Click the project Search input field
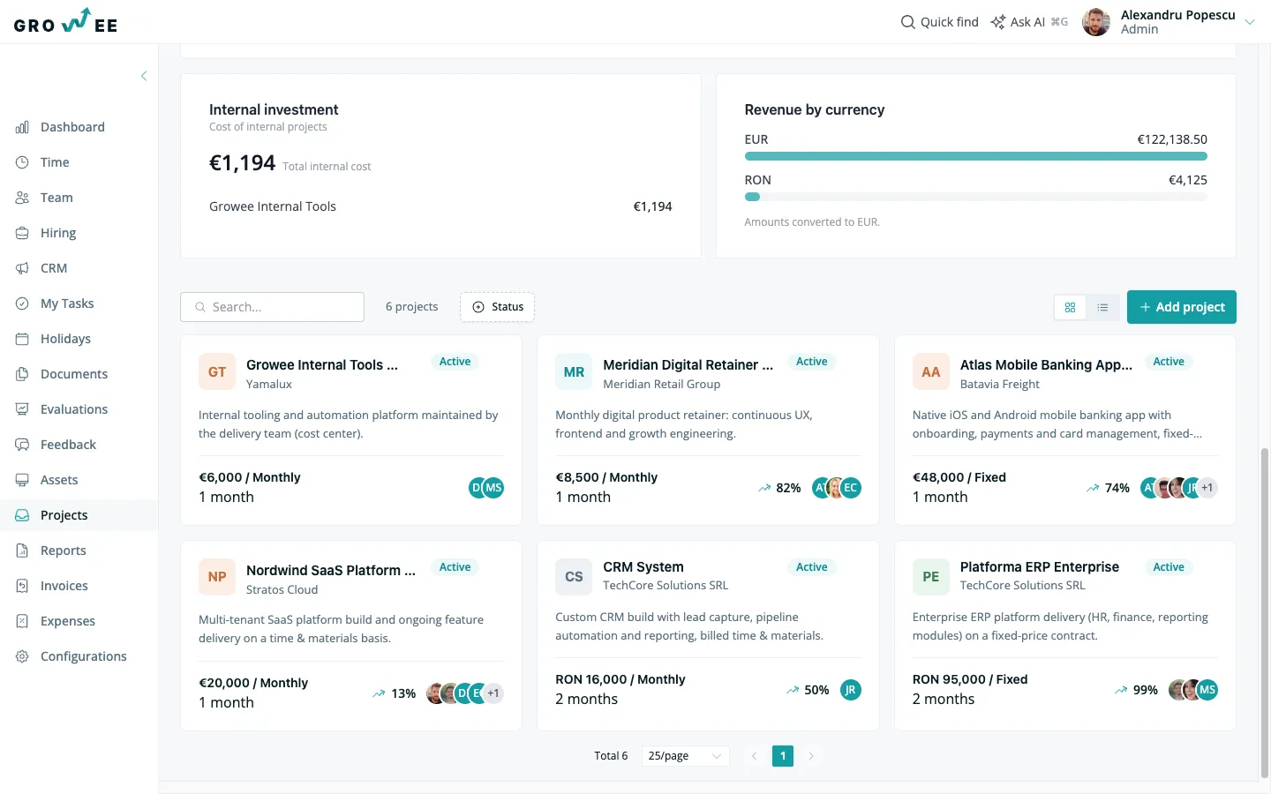Image resolution: width=1271 pixels, height=794 pixels. pos(273,307)
